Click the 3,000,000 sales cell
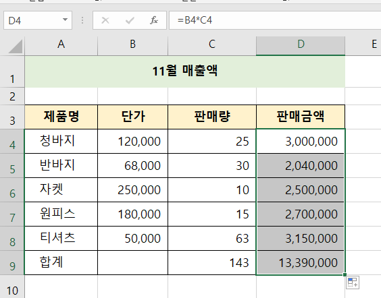 [301, 141]
